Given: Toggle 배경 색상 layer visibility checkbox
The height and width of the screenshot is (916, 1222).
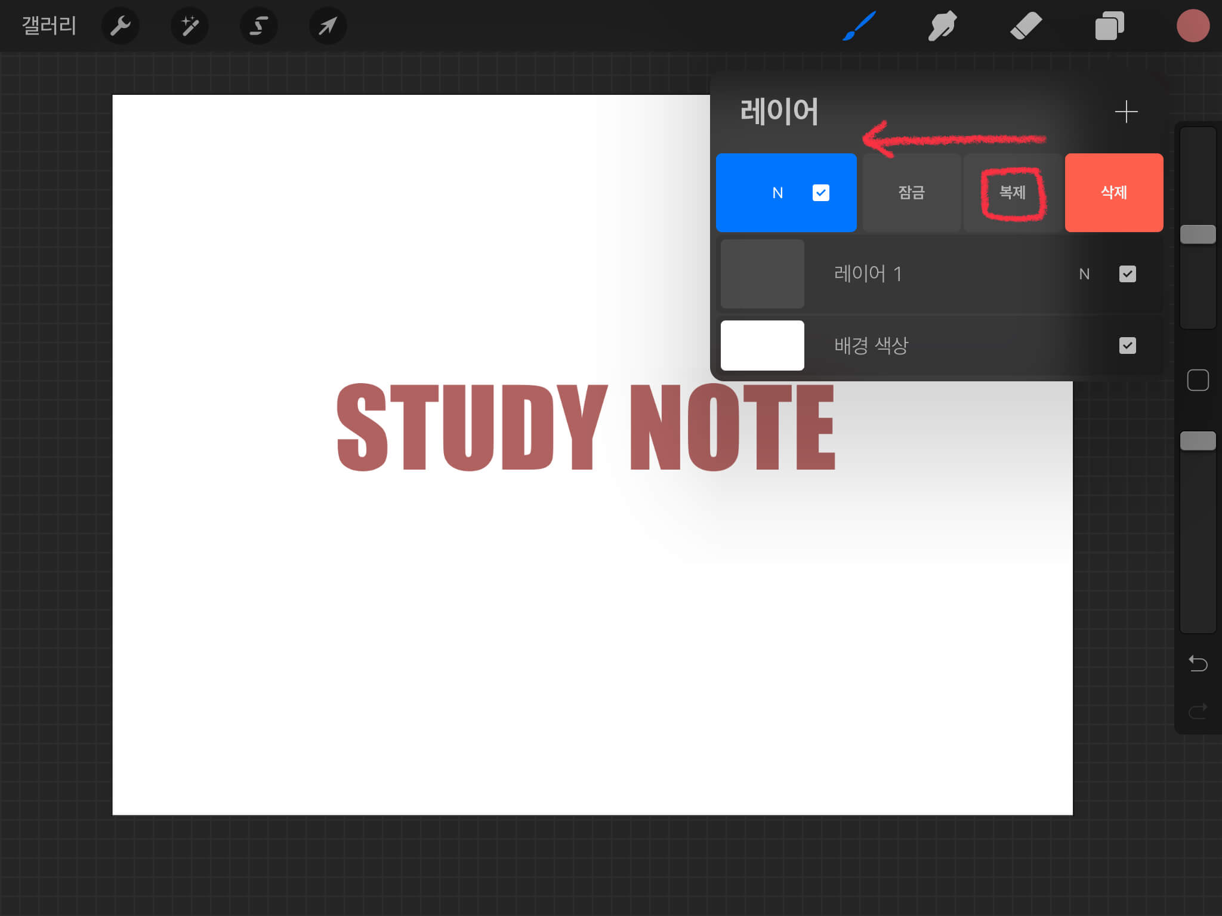Looking at the screenshot, I should 1127,346.
